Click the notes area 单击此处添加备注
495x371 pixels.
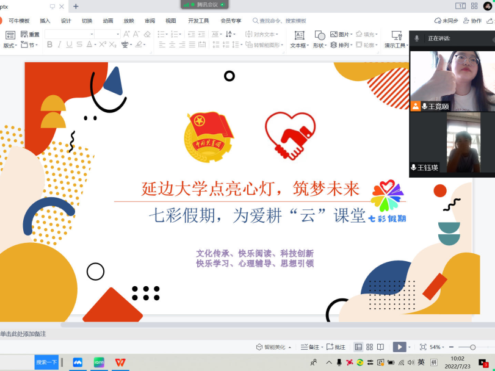23,334
